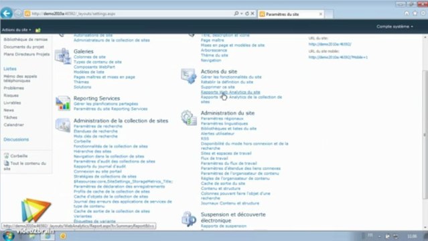Click the browser Favorites star icon
This screenshot has width=428, height=241.
pos(415,13)
